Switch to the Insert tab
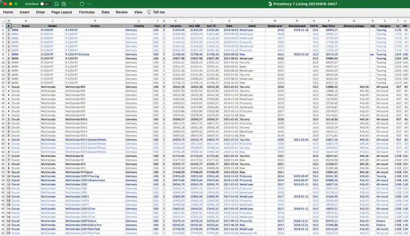 [25, 12]
